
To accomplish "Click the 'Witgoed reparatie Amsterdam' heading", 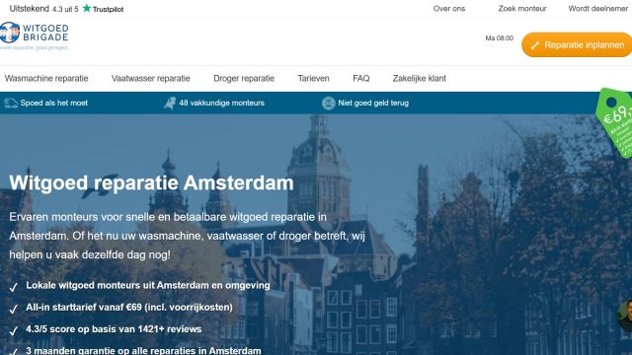I will click(x=151, y=183).
